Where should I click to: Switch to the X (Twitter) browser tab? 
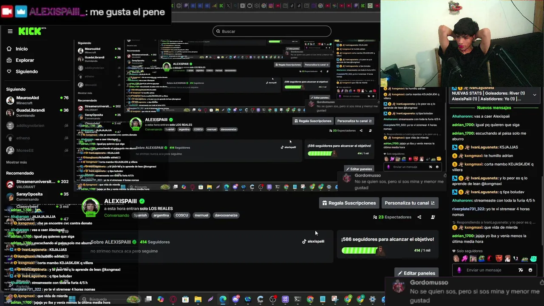(228, 6)
